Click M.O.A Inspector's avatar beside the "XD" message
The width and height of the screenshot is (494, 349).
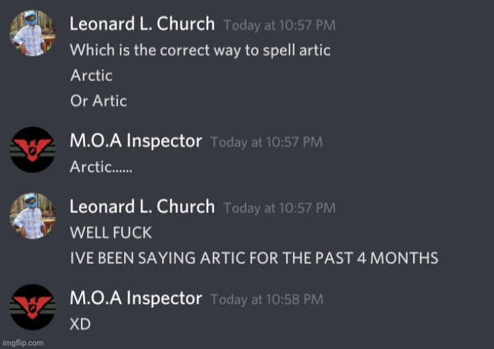coord(32,308)
